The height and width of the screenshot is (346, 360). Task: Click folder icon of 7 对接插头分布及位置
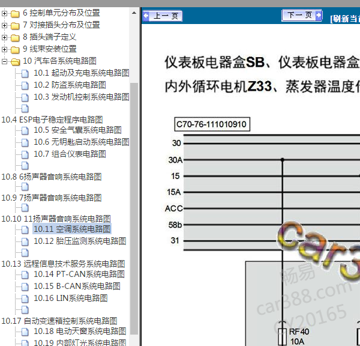pyautogui.click(x=15, y=26)
